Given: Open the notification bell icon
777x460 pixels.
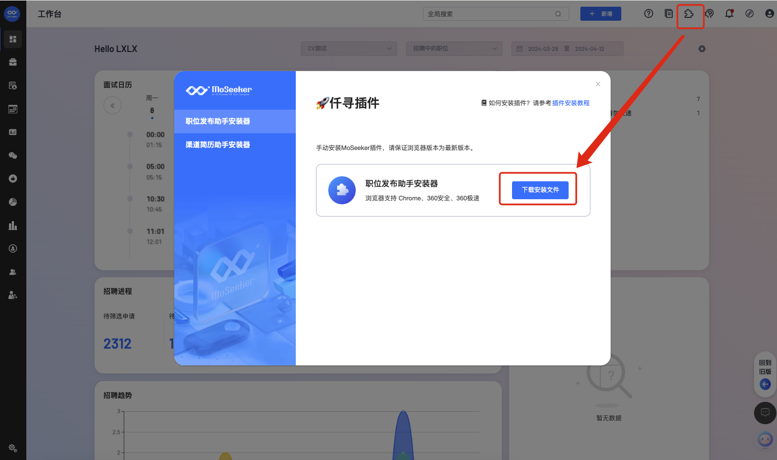Looking at the screenshot, I should (729, 14).
